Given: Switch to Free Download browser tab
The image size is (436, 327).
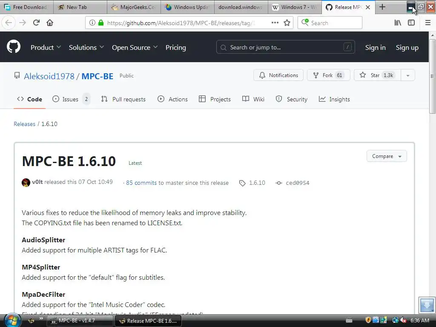Looking at the screenshot, I should 27,7.
